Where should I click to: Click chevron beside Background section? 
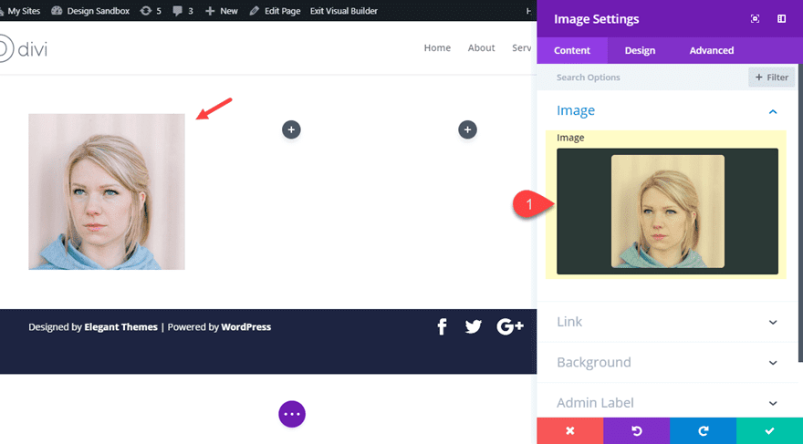click(773, 363)
